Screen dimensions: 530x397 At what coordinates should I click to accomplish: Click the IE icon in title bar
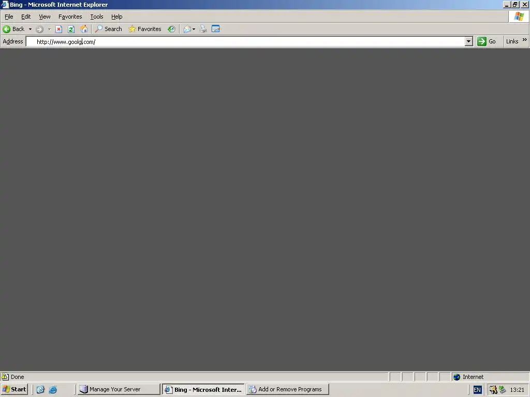coord(5,4)
